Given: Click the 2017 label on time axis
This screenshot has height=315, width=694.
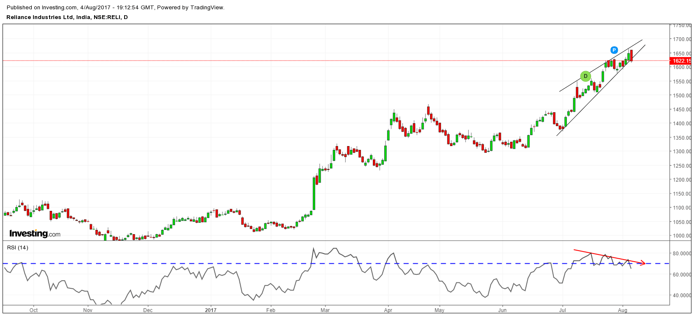Looking at the screenshot, I should [211, 310].
